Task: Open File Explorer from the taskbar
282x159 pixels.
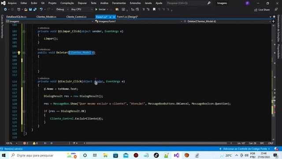Action: tap(105, 155)
